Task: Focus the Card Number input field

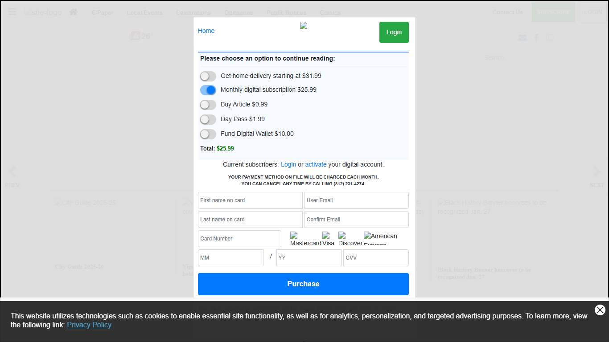Action: pyautogui.click(x=239, y=239)
